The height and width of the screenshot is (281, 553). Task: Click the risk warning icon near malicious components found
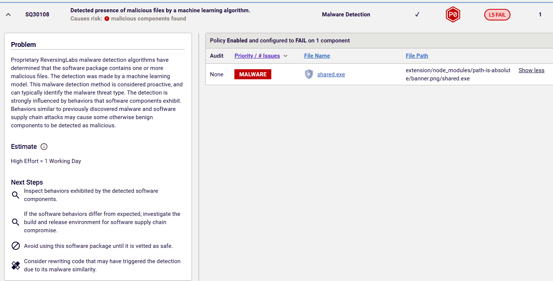pos(107,19)
